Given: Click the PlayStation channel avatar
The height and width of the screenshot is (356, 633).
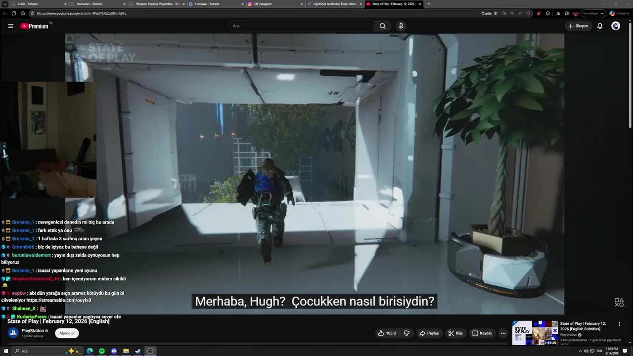Looking at the screenshot, I should 13,333.
